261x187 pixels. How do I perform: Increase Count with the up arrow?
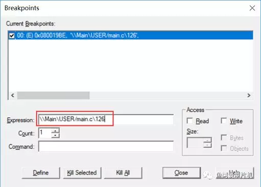tap(55, 131)
